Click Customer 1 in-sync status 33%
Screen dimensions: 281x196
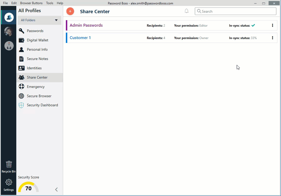pyautogui.click(x=243, y=38)
